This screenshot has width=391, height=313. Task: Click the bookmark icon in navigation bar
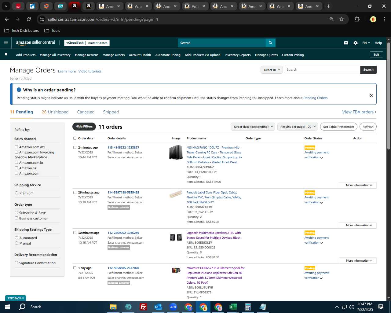point(6,54)
